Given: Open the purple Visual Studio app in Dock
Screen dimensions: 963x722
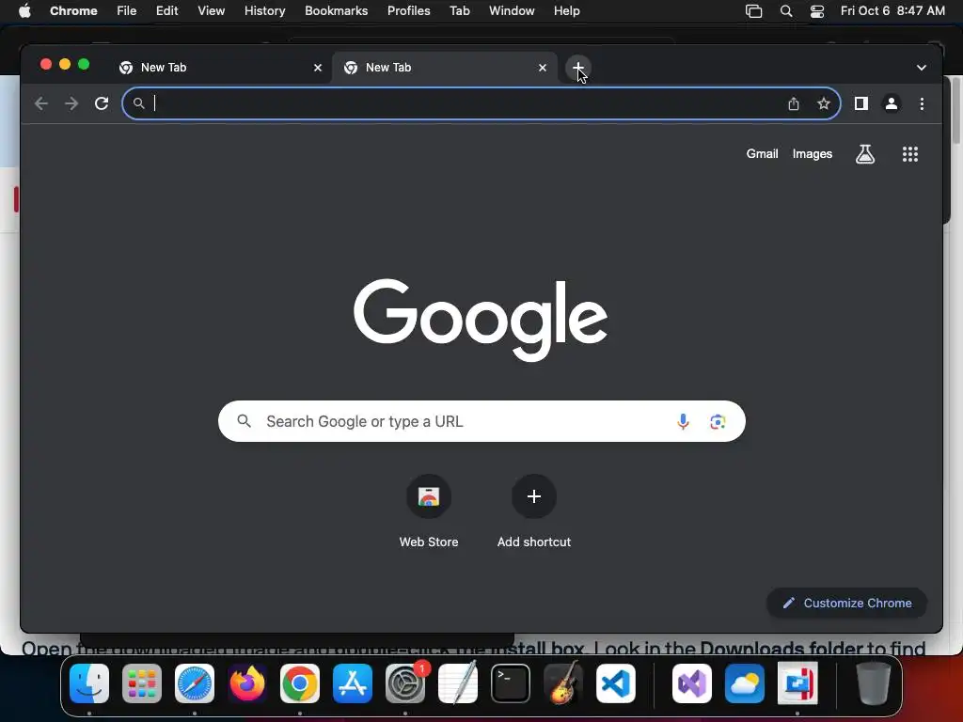Looking at the screenshot, I should click(692, 683).
